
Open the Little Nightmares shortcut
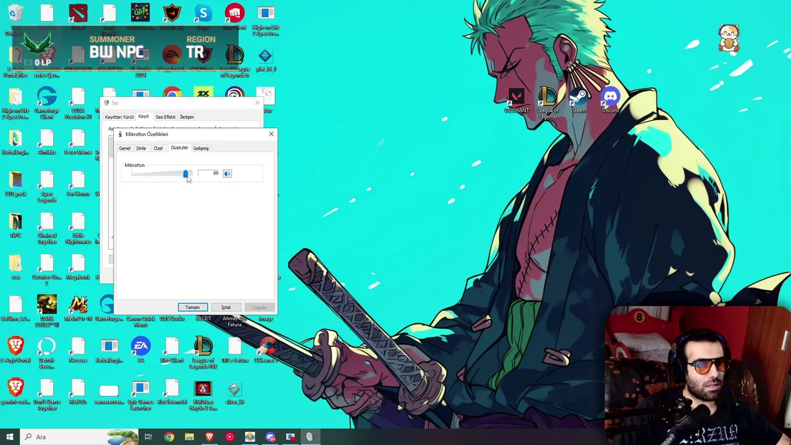(x=78, y=228)
